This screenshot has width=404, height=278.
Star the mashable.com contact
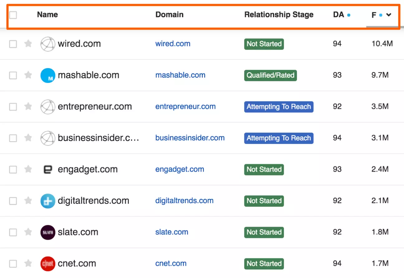[28, 75]
